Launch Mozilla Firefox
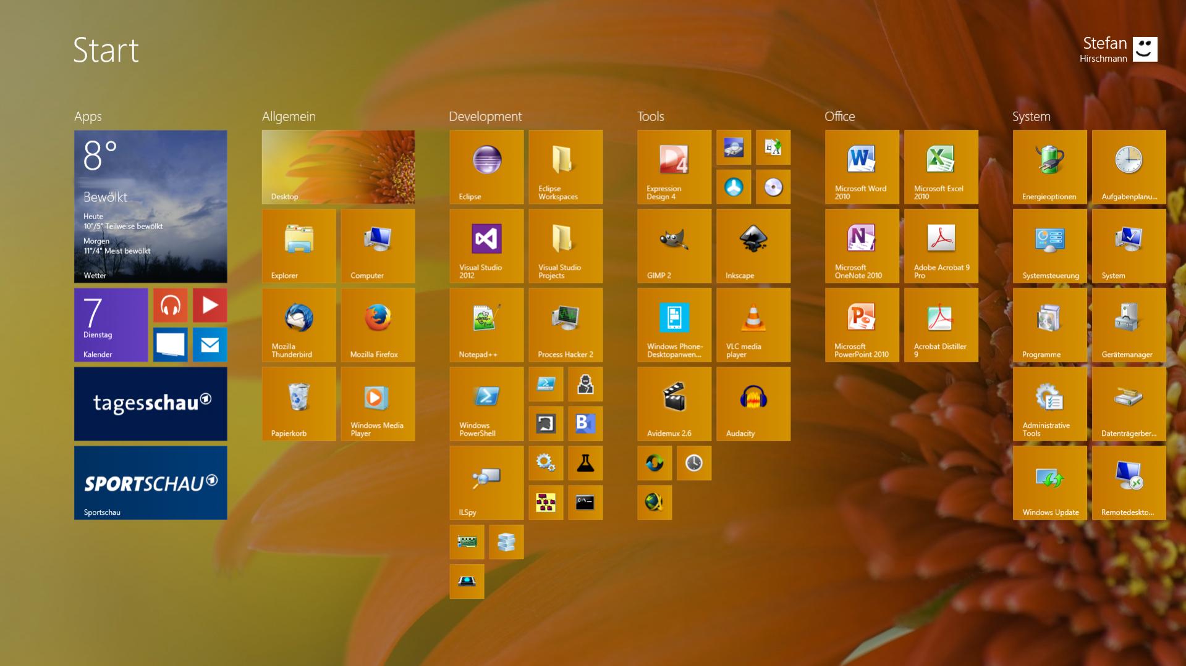This screenshot has width=1186, height=666. tap(378, 325)
